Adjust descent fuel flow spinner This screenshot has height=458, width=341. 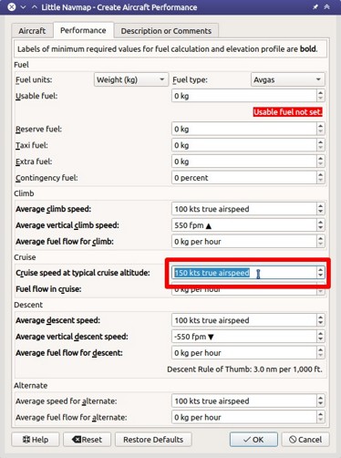click(x=320, y=353)
